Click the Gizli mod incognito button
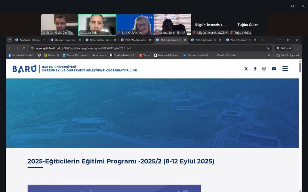Screen dimensions: 308x192 (x=283, y=48)
